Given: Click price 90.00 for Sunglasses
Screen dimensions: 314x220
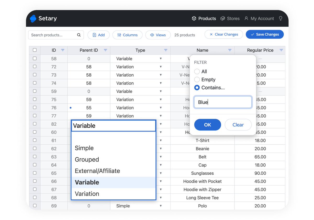Looking at the screenshot, I should 260,173.
